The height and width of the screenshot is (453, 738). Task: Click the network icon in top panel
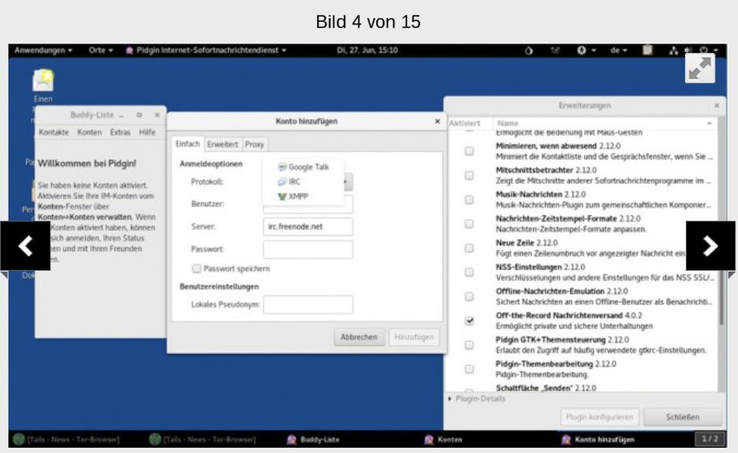pos(674,50)
